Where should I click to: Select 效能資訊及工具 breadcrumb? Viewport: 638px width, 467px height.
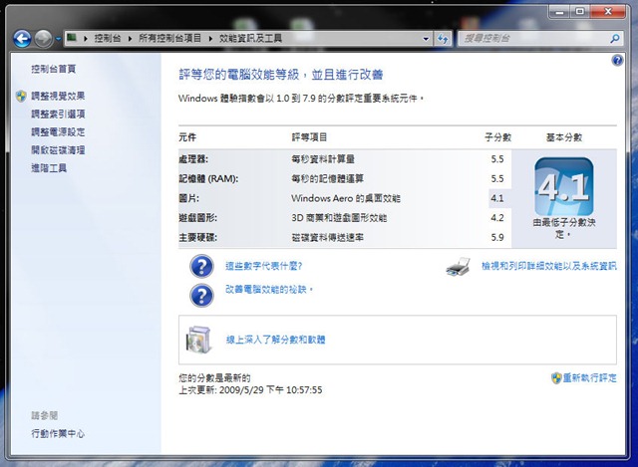click(250, 38)
